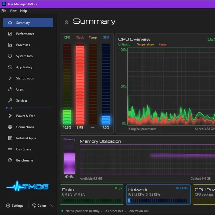215x215 pixels.
Task: Click 'Generation 180' in status bar
Action: pyautogui.click(x=138, y=211)
